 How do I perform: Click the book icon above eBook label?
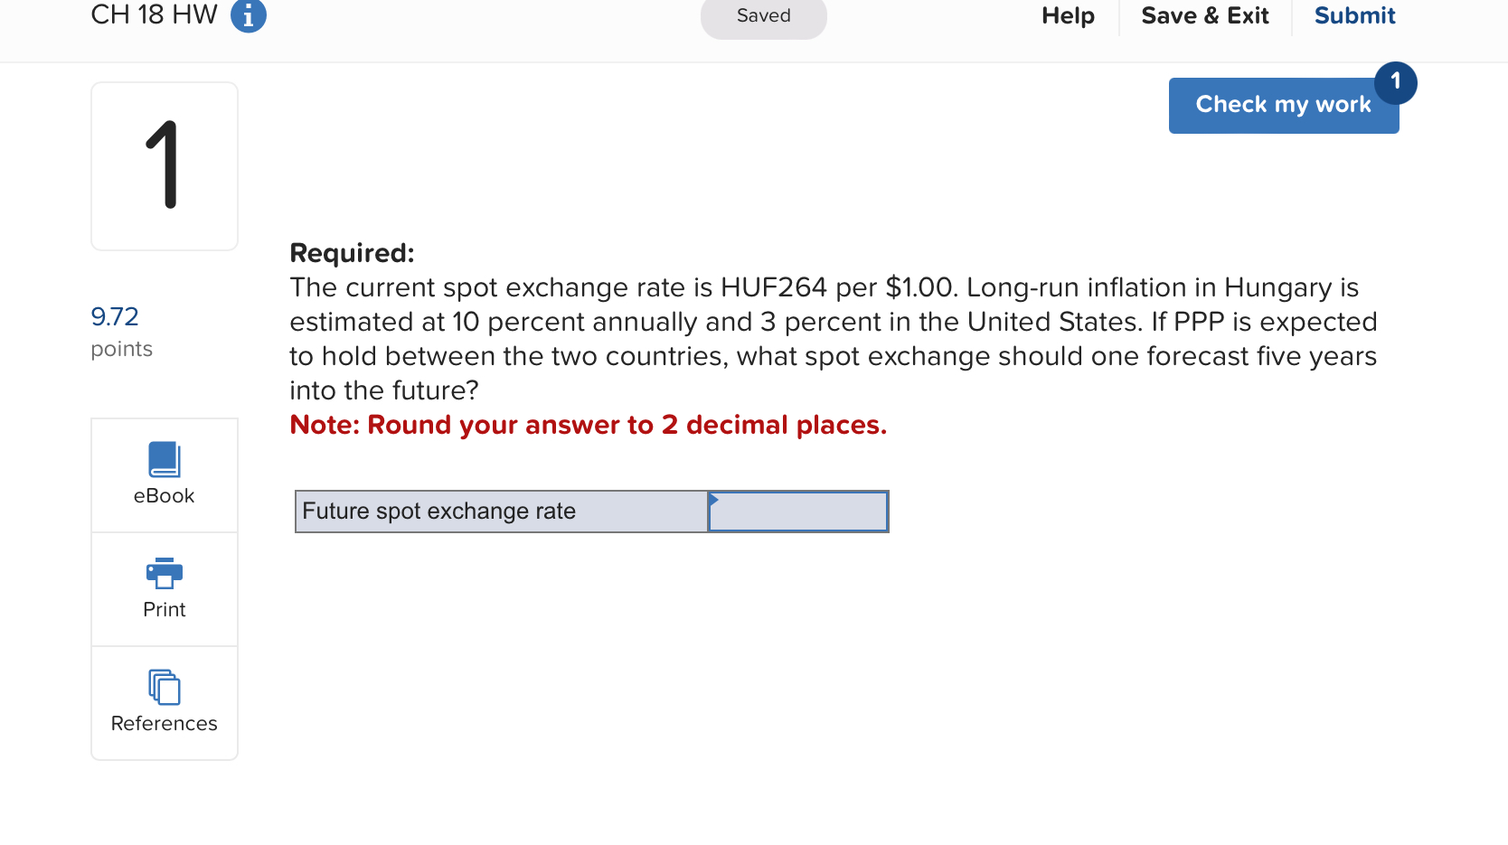[x=164, y=459]
